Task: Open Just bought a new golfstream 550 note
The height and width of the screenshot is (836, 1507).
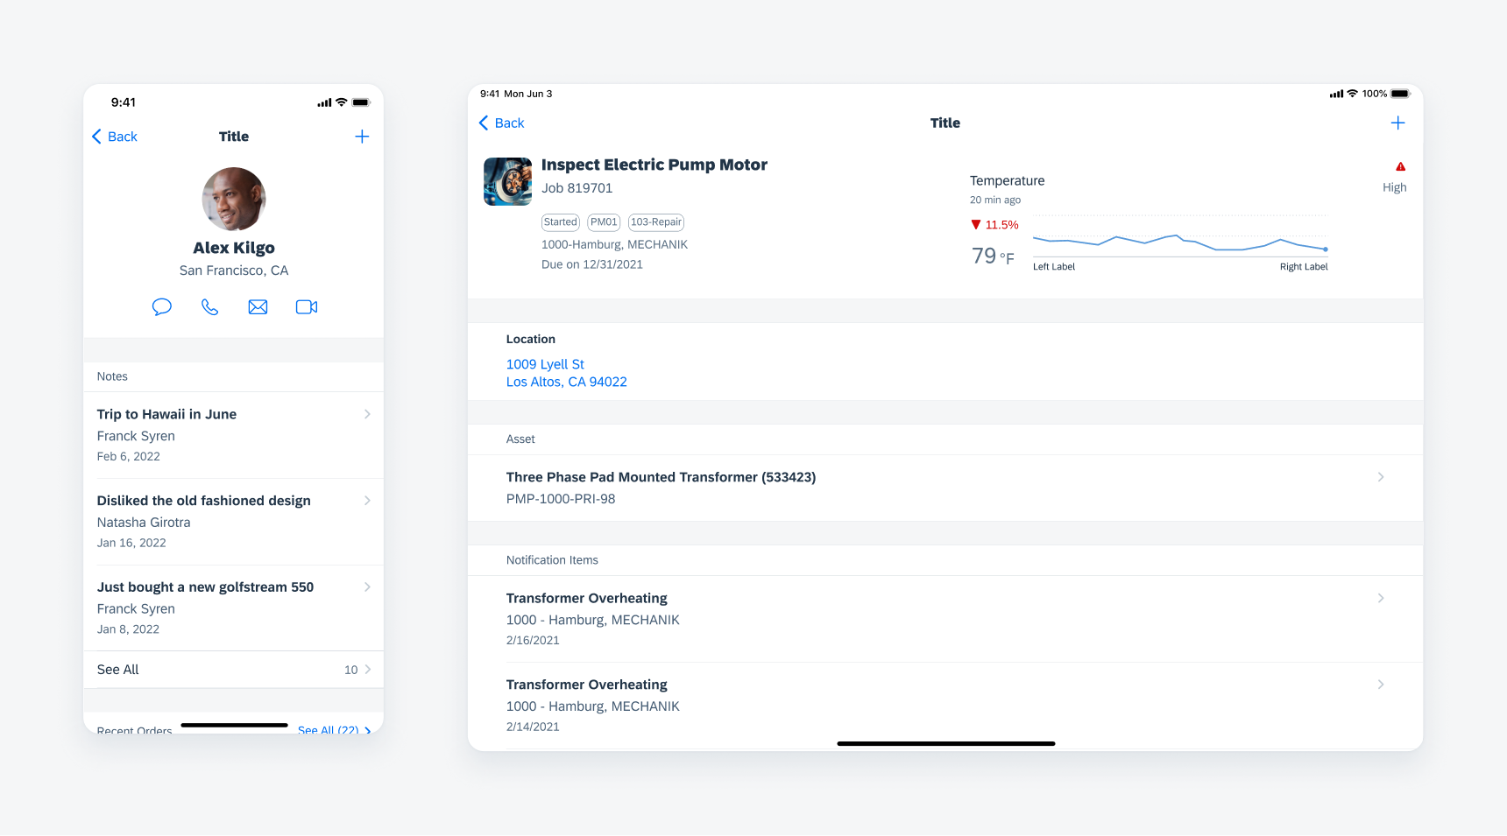Action: (x=234, y=608)
